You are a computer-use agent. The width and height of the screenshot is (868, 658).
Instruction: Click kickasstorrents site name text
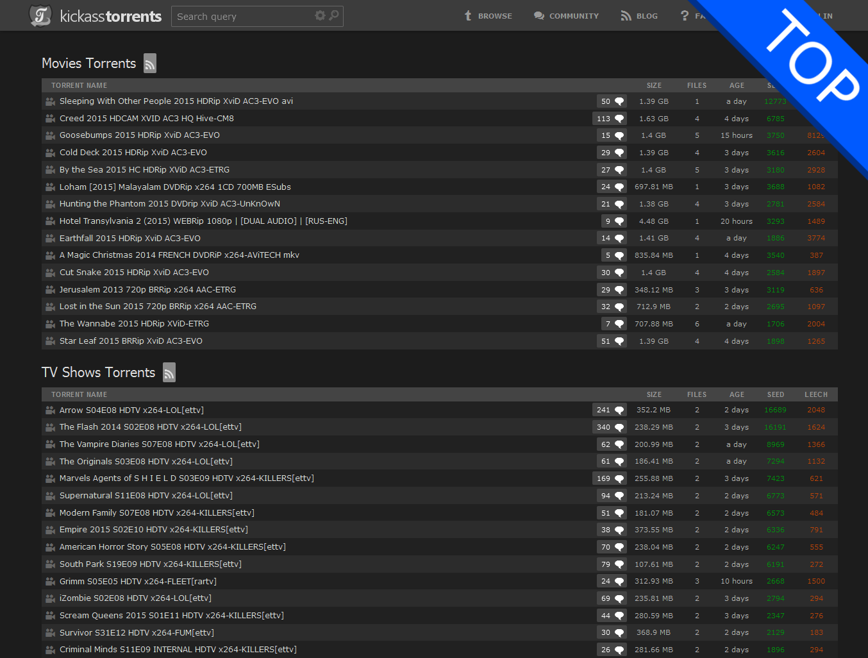111,16
